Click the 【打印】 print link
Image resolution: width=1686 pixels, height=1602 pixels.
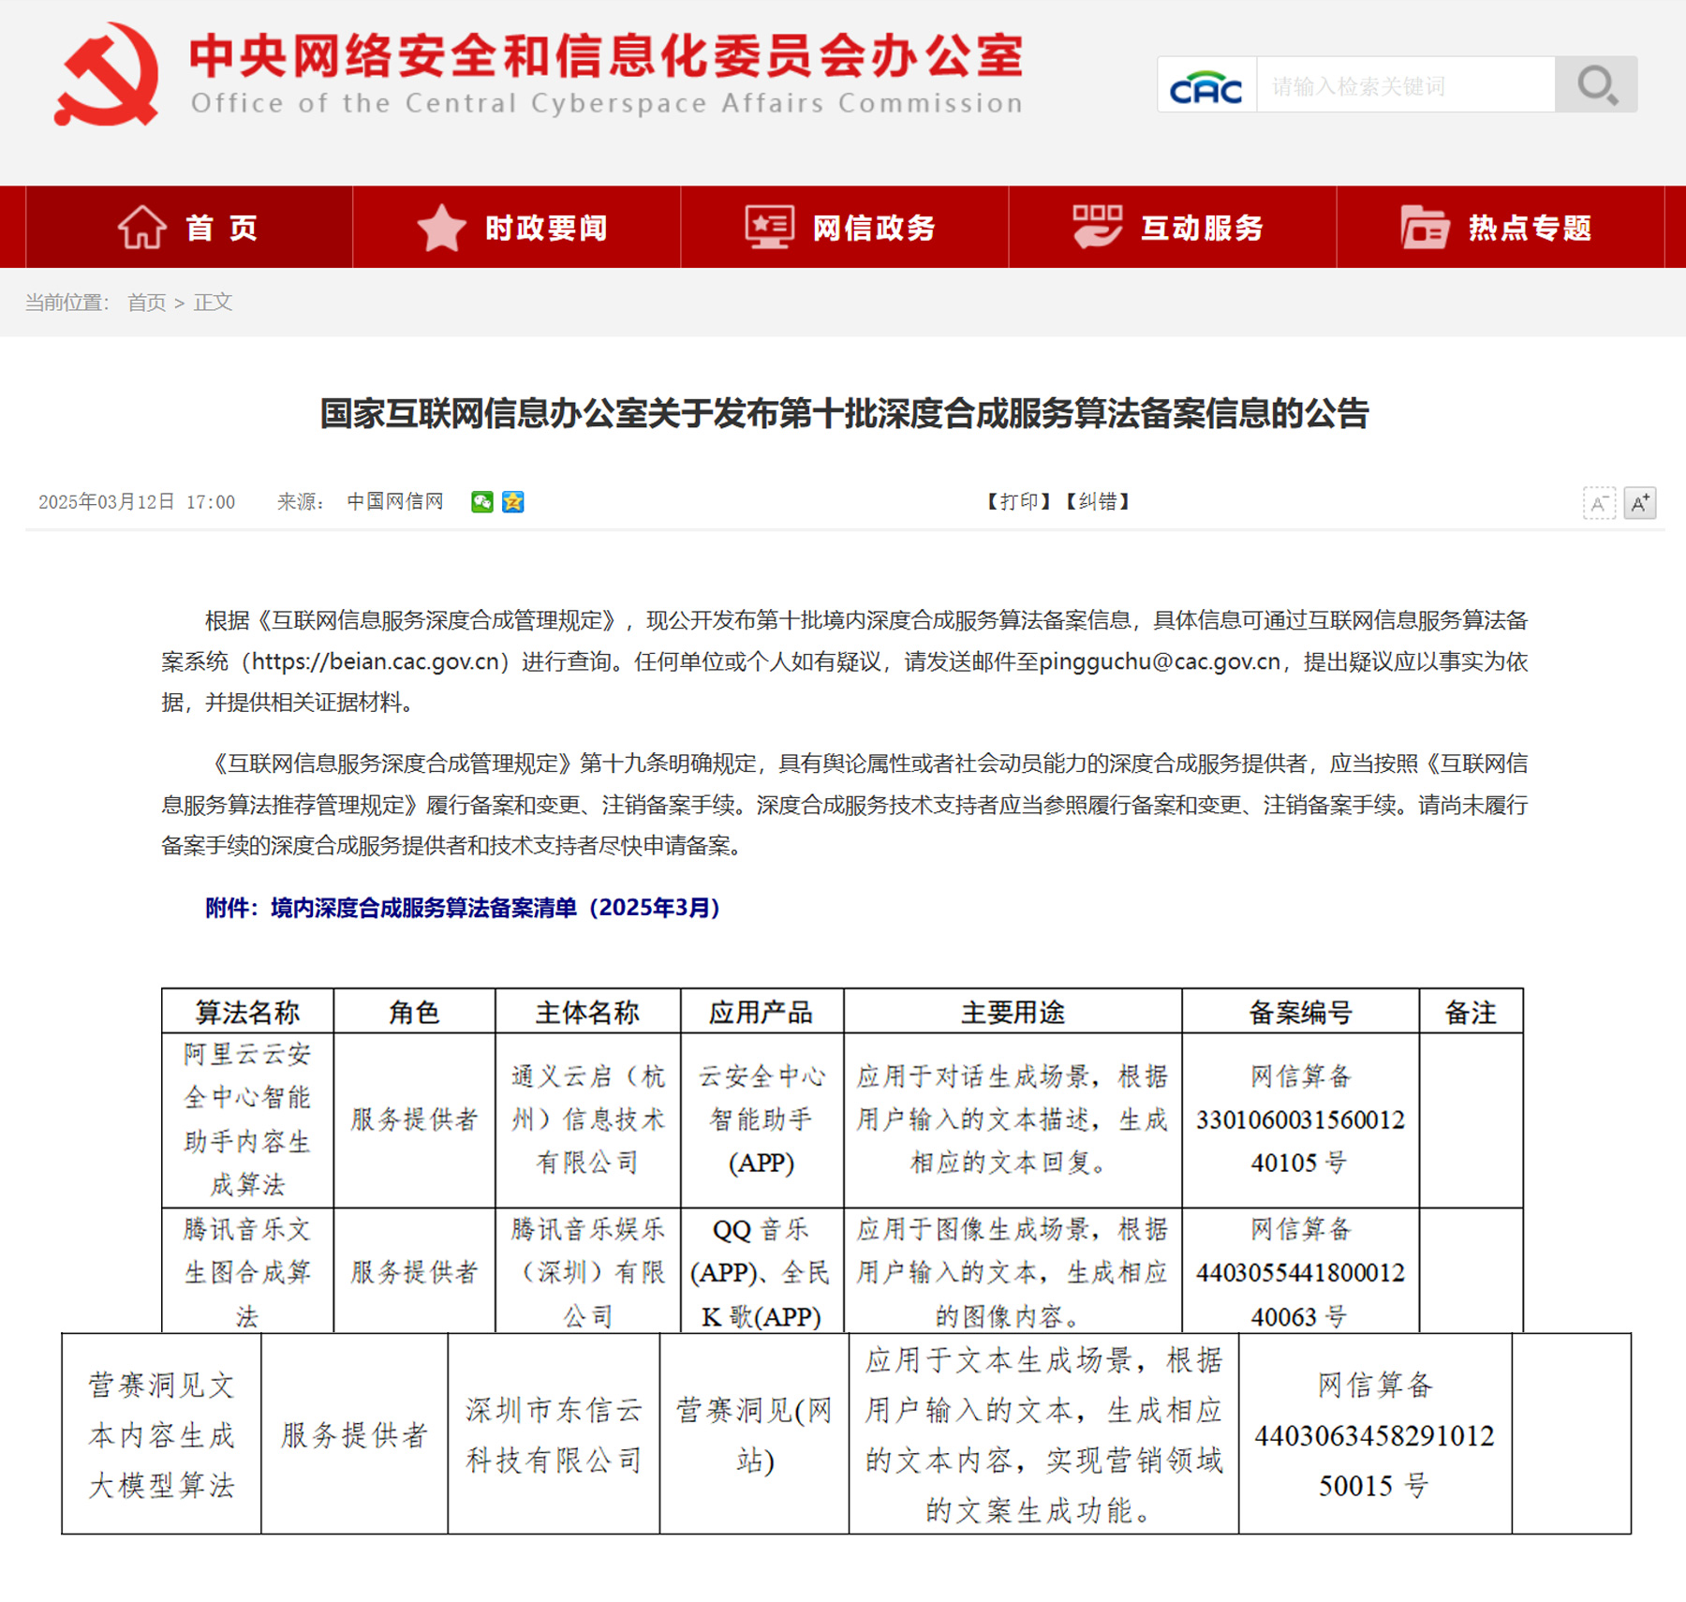pos(1018,502)
